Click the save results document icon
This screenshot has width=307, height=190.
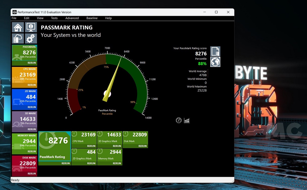tap(215, 51)
